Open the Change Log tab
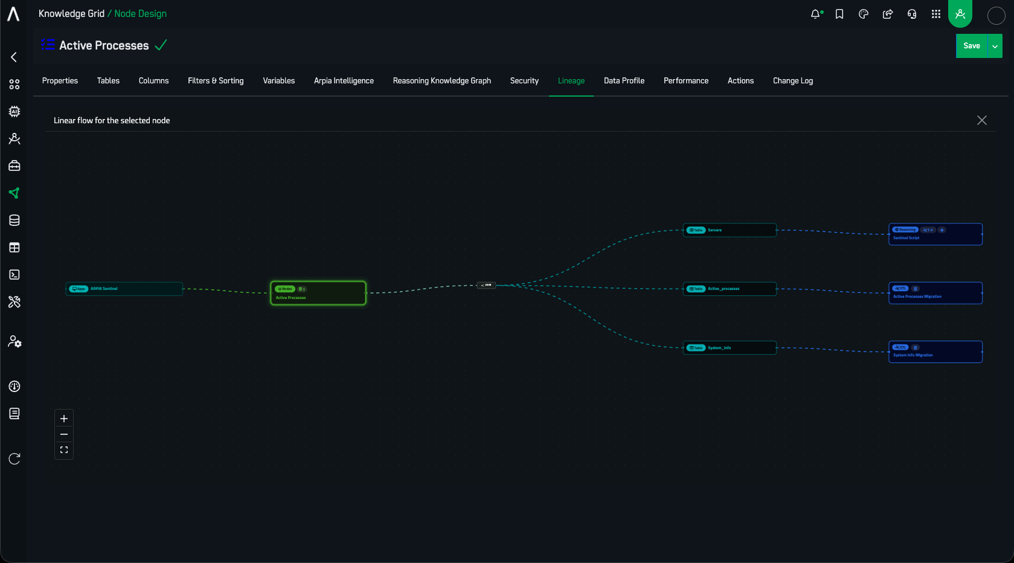This screenshot has width=1014, height=563. (x=793, y=81)
